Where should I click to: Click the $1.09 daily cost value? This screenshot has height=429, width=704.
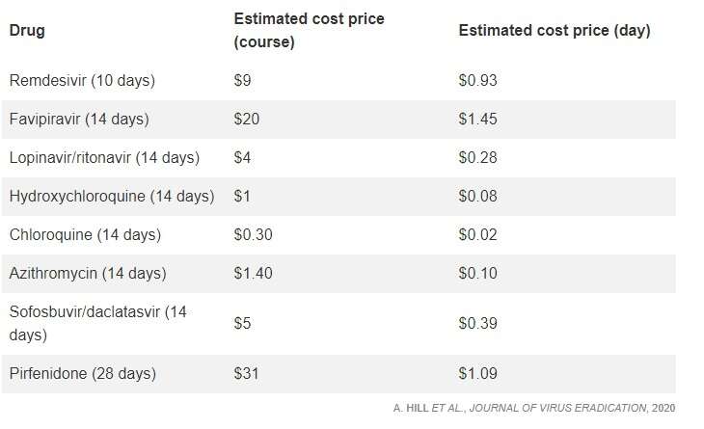(477, 373)
